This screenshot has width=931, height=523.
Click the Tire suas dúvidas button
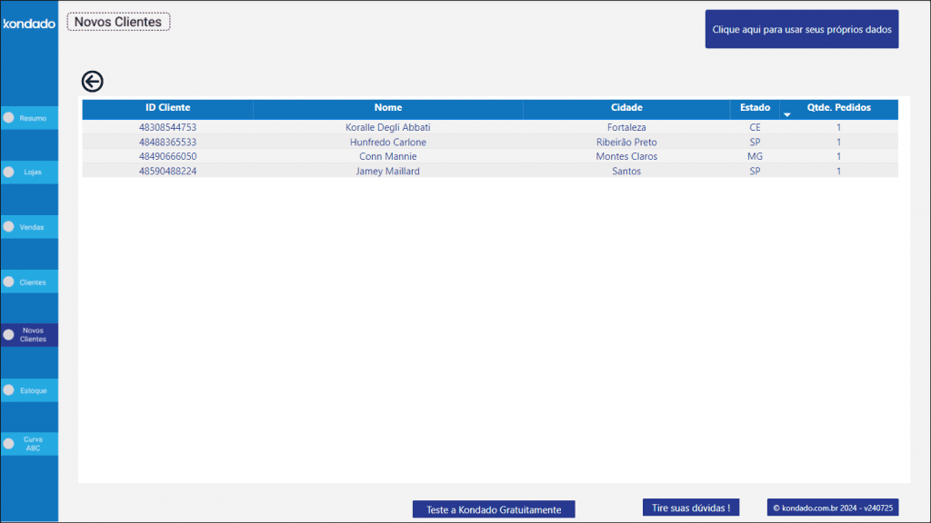click(690, 508)
